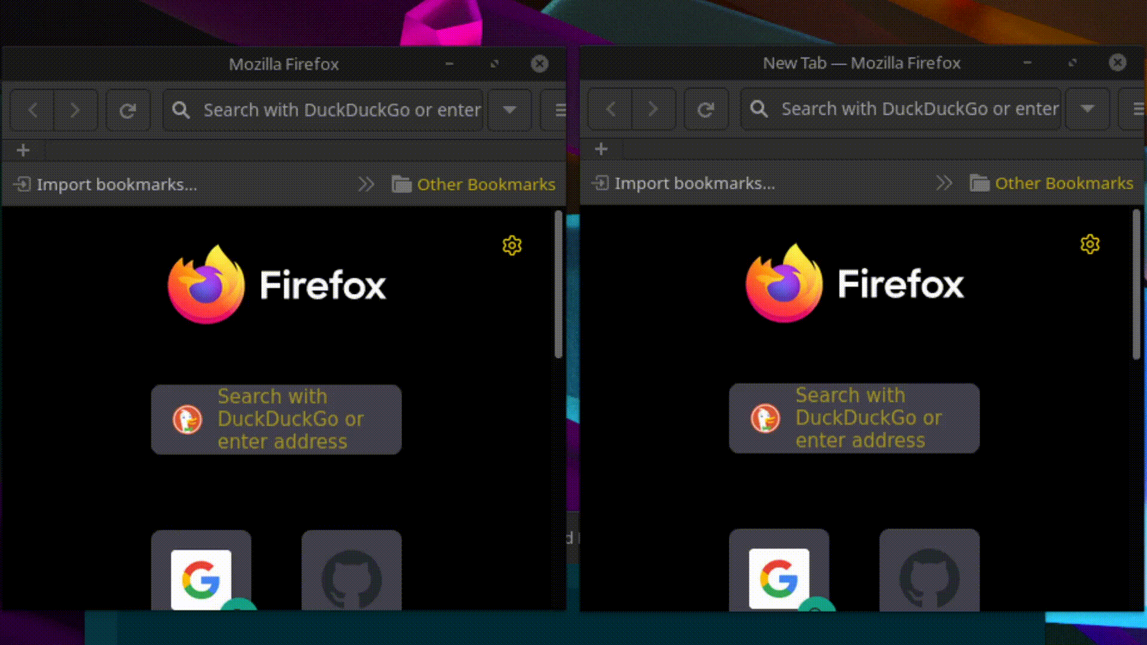Minimize the left Mozilla Firefox window
This screenshot has height=645, width=1147.
point(449,64)
